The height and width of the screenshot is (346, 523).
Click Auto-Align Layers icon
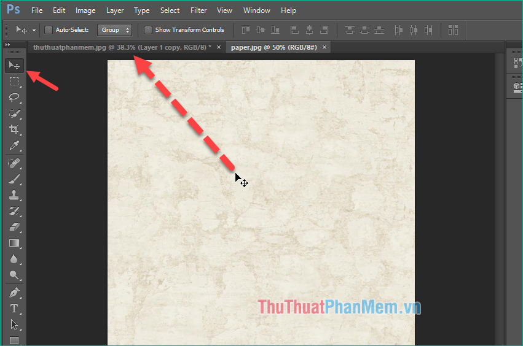tap(453, 30)
